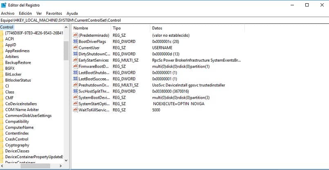Select the CMF key
The image size is (329, 170).
click(x=9, y=98)
